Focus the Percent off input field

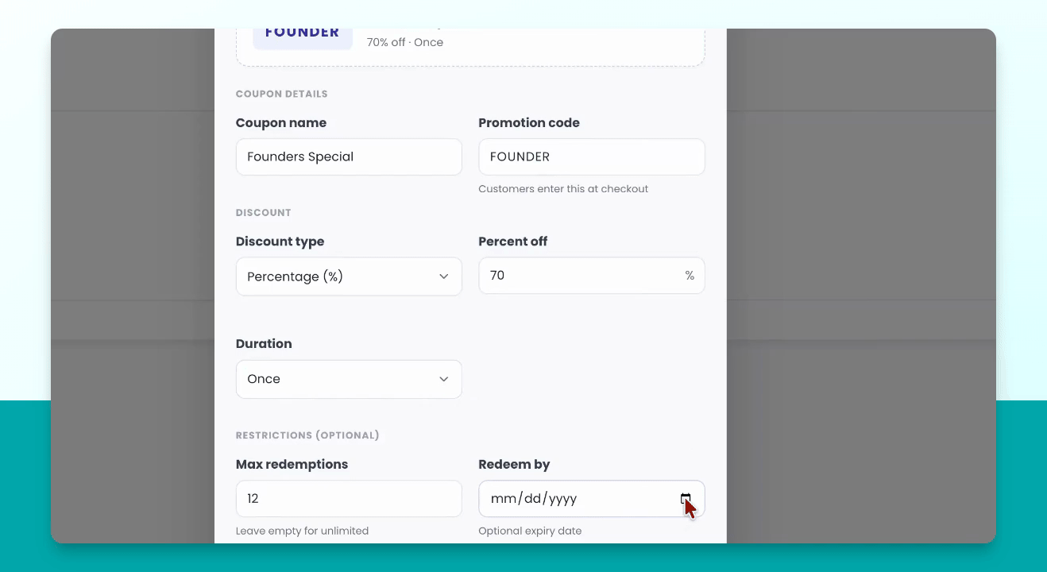click(592, 275)
